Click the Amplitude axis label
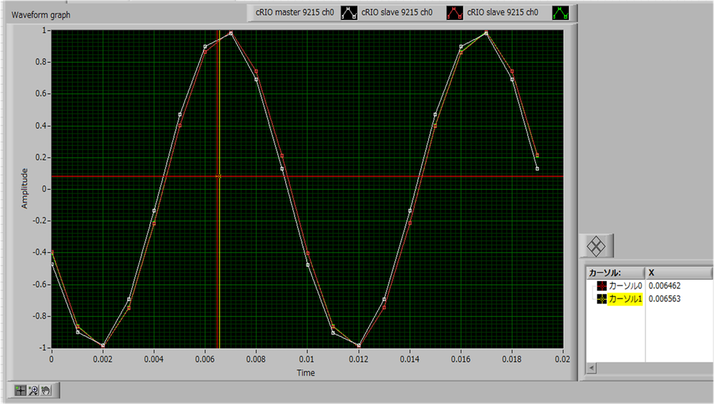 [x=24, y=188]
